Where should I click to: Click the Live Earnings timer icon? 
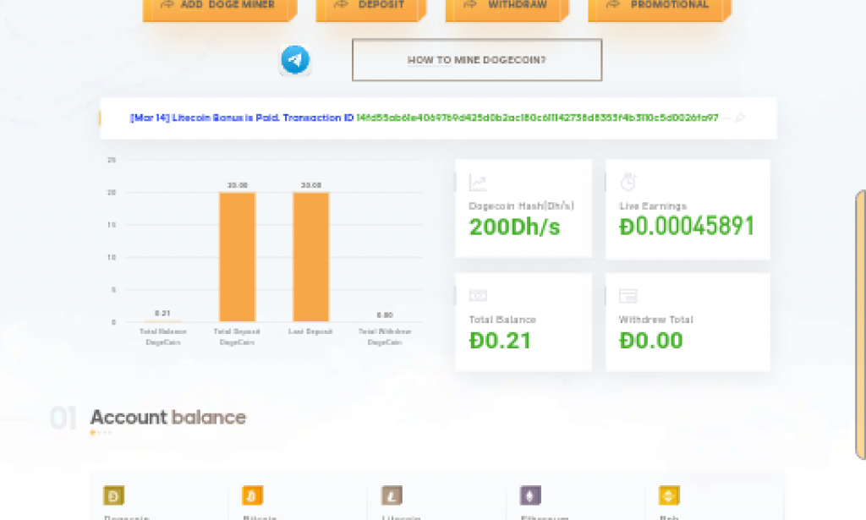click(x=627, y=179)
